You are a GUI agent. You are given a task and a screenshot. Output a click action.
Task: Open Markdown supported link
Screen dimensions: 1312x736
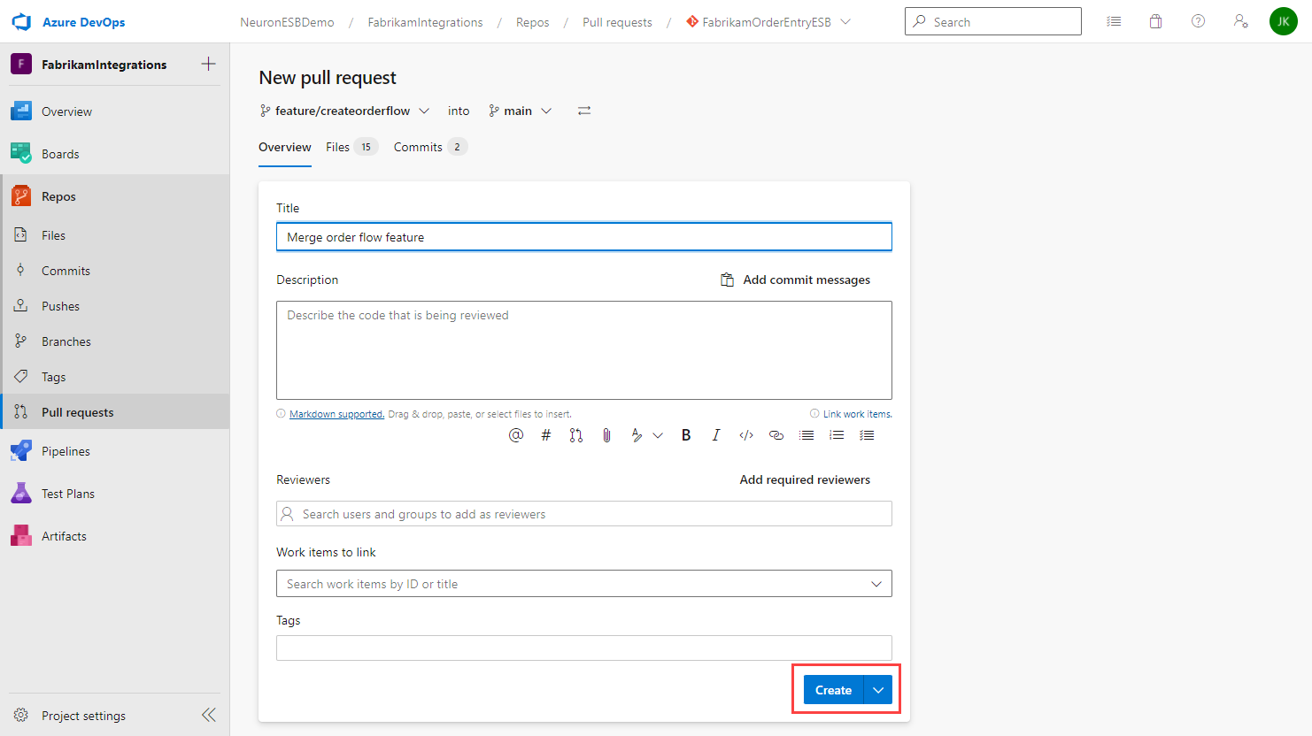coord(336,414)
